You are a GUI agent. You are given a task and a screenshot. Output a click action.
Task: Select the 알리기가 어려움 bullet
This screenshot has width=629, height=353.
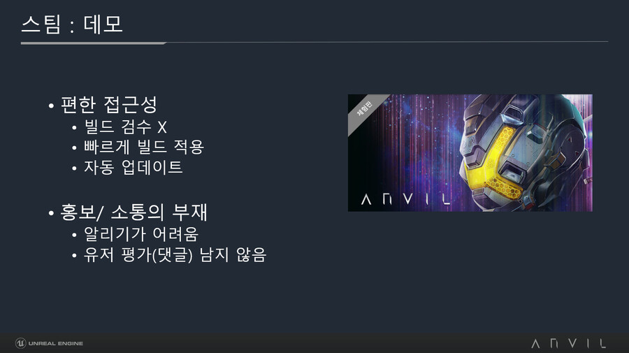(x=141, y=234)
